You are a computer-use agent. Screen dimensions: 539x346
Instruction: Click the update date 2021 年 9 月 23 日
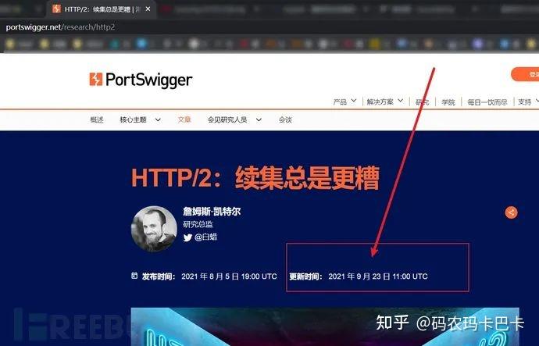pyautogui.click(x=359, y=276)
